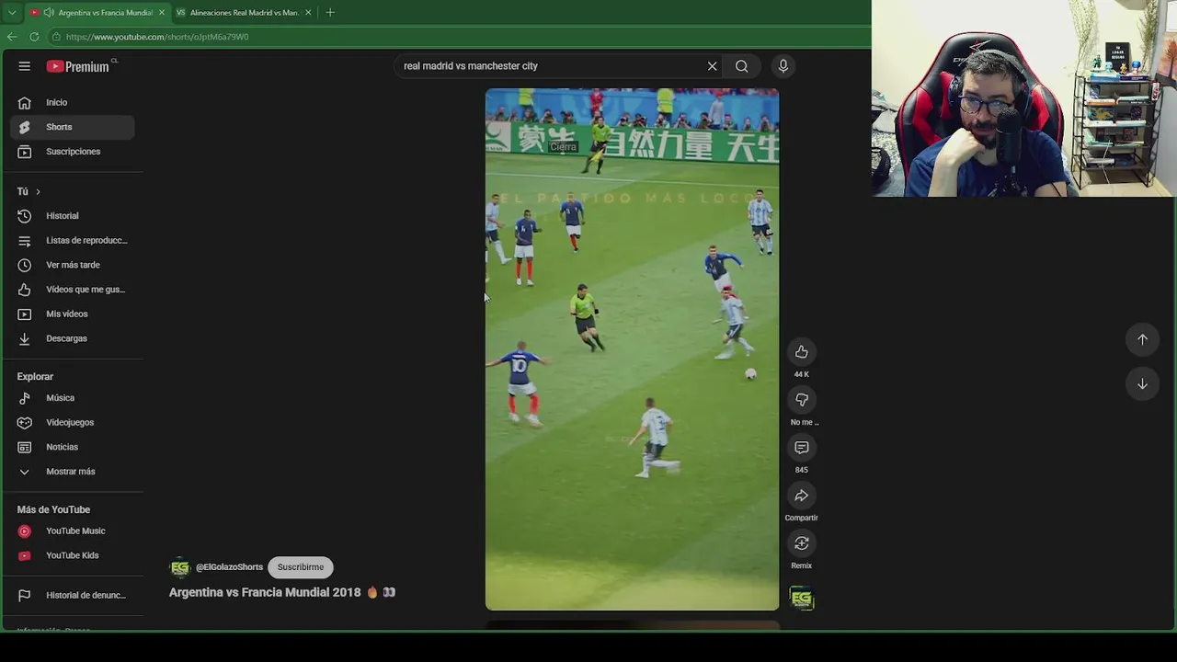Viewport: 1177px width, 662px height.
Task: Open Listas de reproducción
Action: coord(73,240)
